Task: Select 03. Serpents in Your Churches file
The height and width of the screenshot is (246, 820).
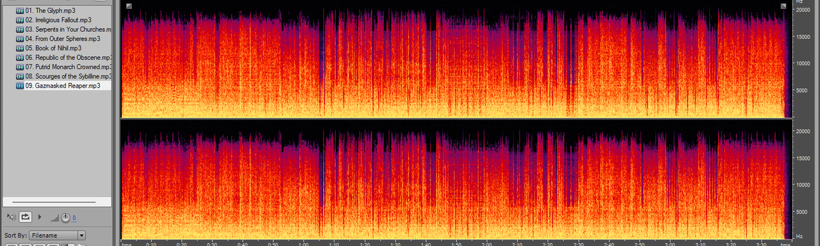Action: [63, 29]
